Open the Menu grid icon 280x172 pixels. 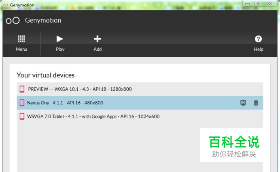coord(21,39)
